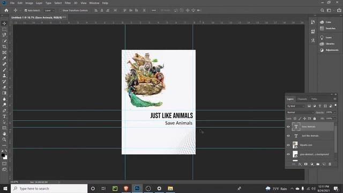Select the Crop tool
This screenshot has width=343, height=193.
coord(4,47)
